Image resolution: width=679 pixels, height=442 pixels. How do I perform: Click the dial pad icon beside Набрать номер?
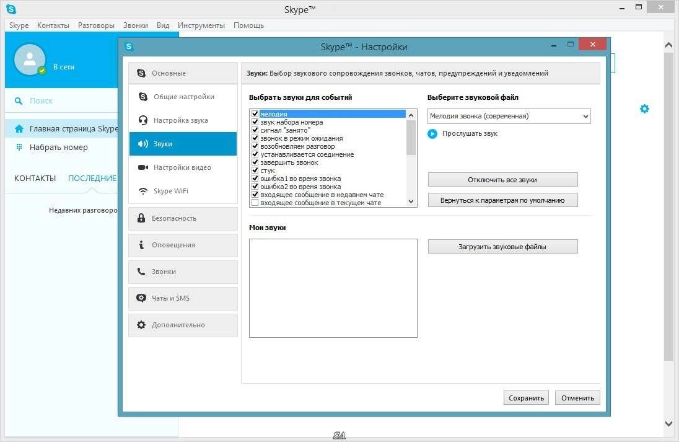[x=19, y=147]
